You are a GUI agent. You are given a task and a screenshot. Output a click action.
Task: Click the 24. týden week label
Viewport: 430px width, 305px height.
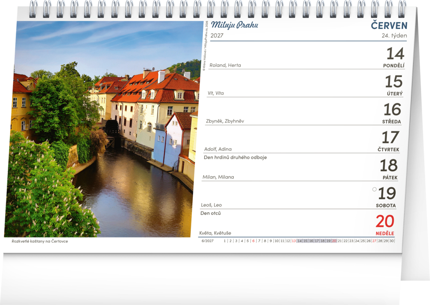tap(394, 36)
